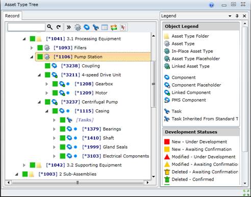The width and height of the screenshot is (251, 197).
Task: Click 'Linked Asset Type' legend entry
Action: pyautogui.click(x=190, y=66)
